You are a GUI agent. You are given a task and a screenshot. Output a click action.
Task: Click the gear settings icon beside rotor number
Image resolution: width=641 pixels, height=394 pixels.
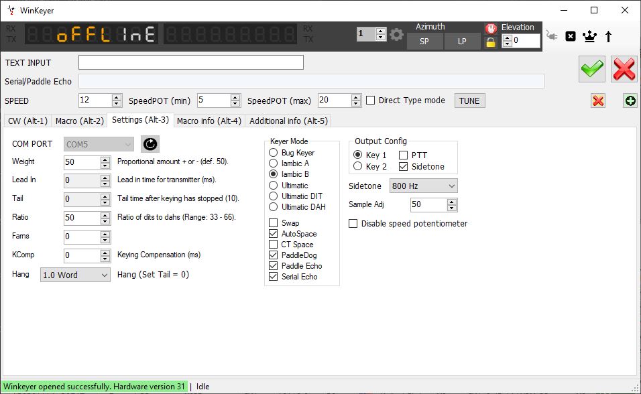click(x=396, y=35)
